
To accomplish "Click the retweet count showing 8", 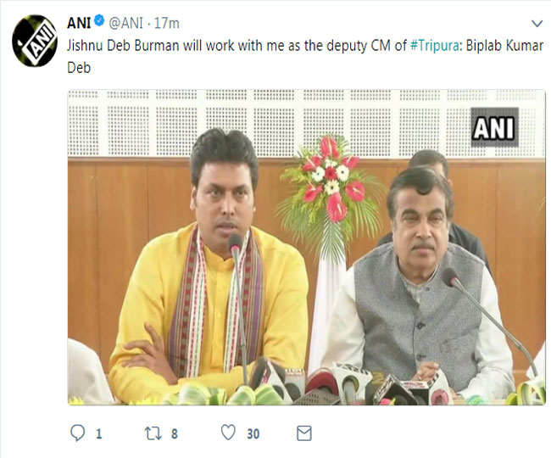I will (x=174, y=434).
